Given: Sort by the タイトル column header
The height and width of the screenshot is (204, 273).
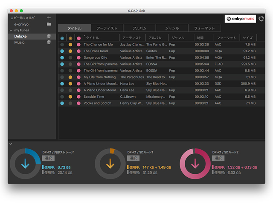Looking at the screenshot, I should pyautogui.click(x=100, y=38).
